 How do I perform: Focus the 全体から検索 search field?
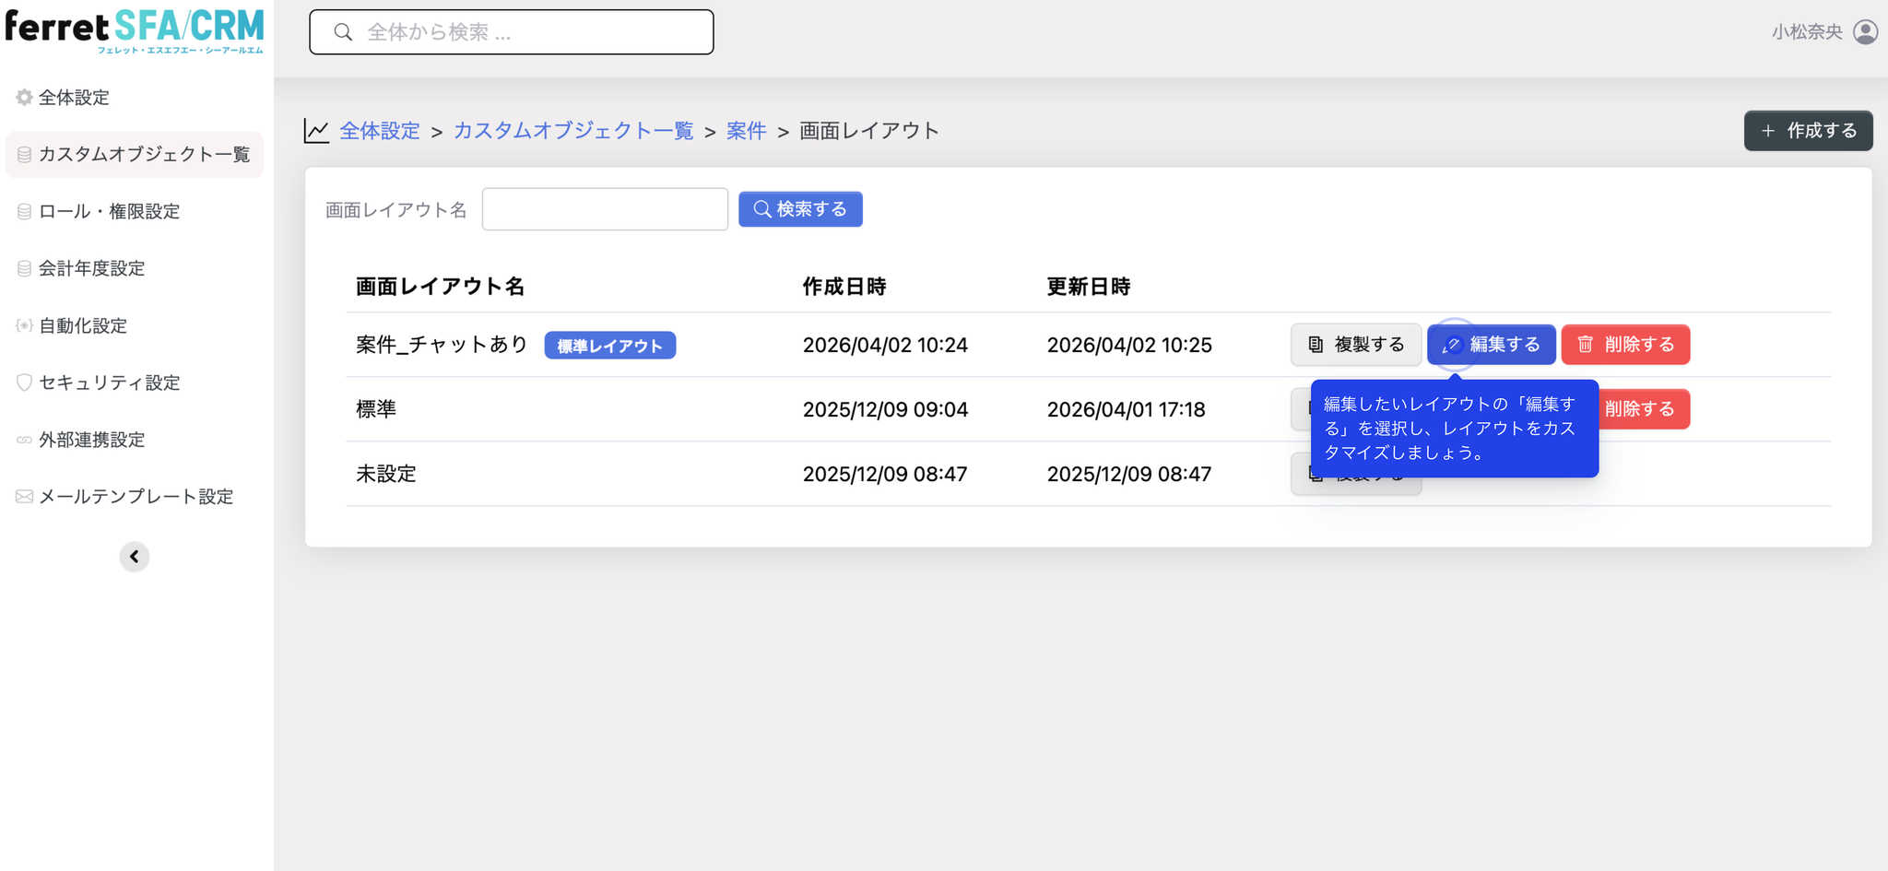(x=512, y=32)
